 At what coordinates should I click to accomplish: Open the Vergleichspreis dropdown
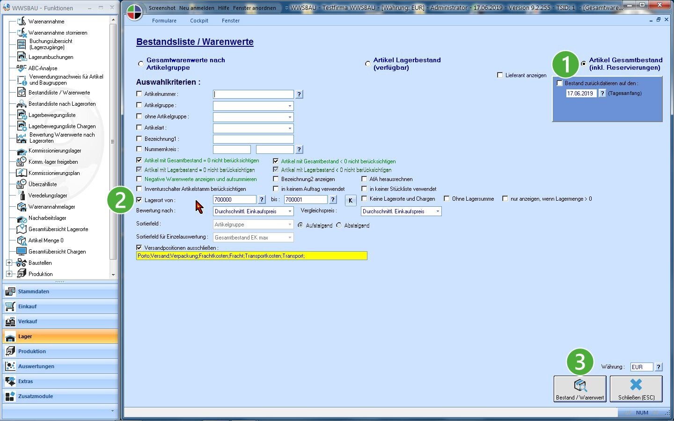pyautogui.click(x=438, y=211)
